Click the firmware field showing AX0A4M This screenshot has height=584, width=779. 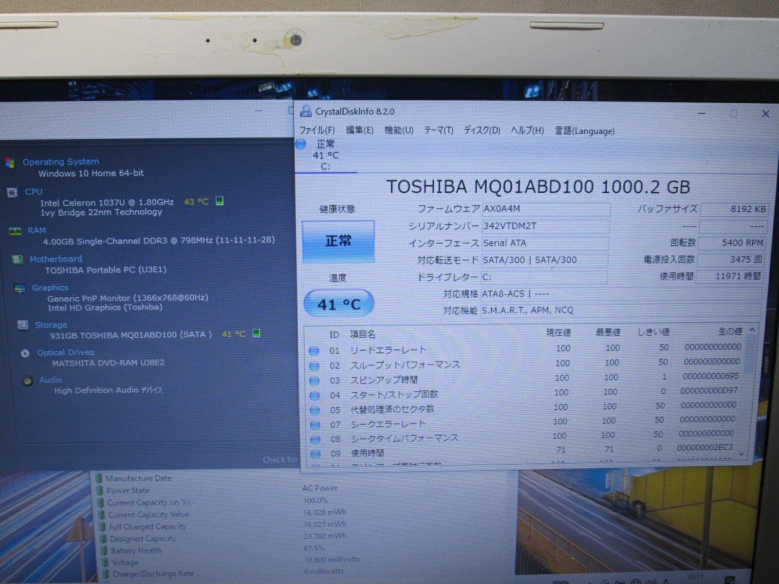(546, 209)
